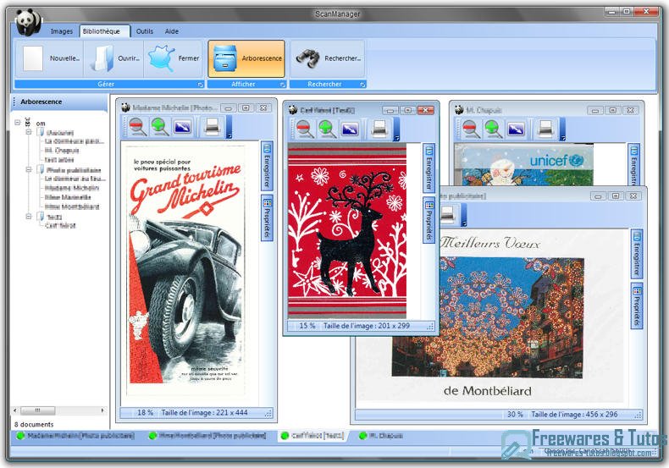
Task: Select M. Chapuis in the tree
Action: [62, 151]
